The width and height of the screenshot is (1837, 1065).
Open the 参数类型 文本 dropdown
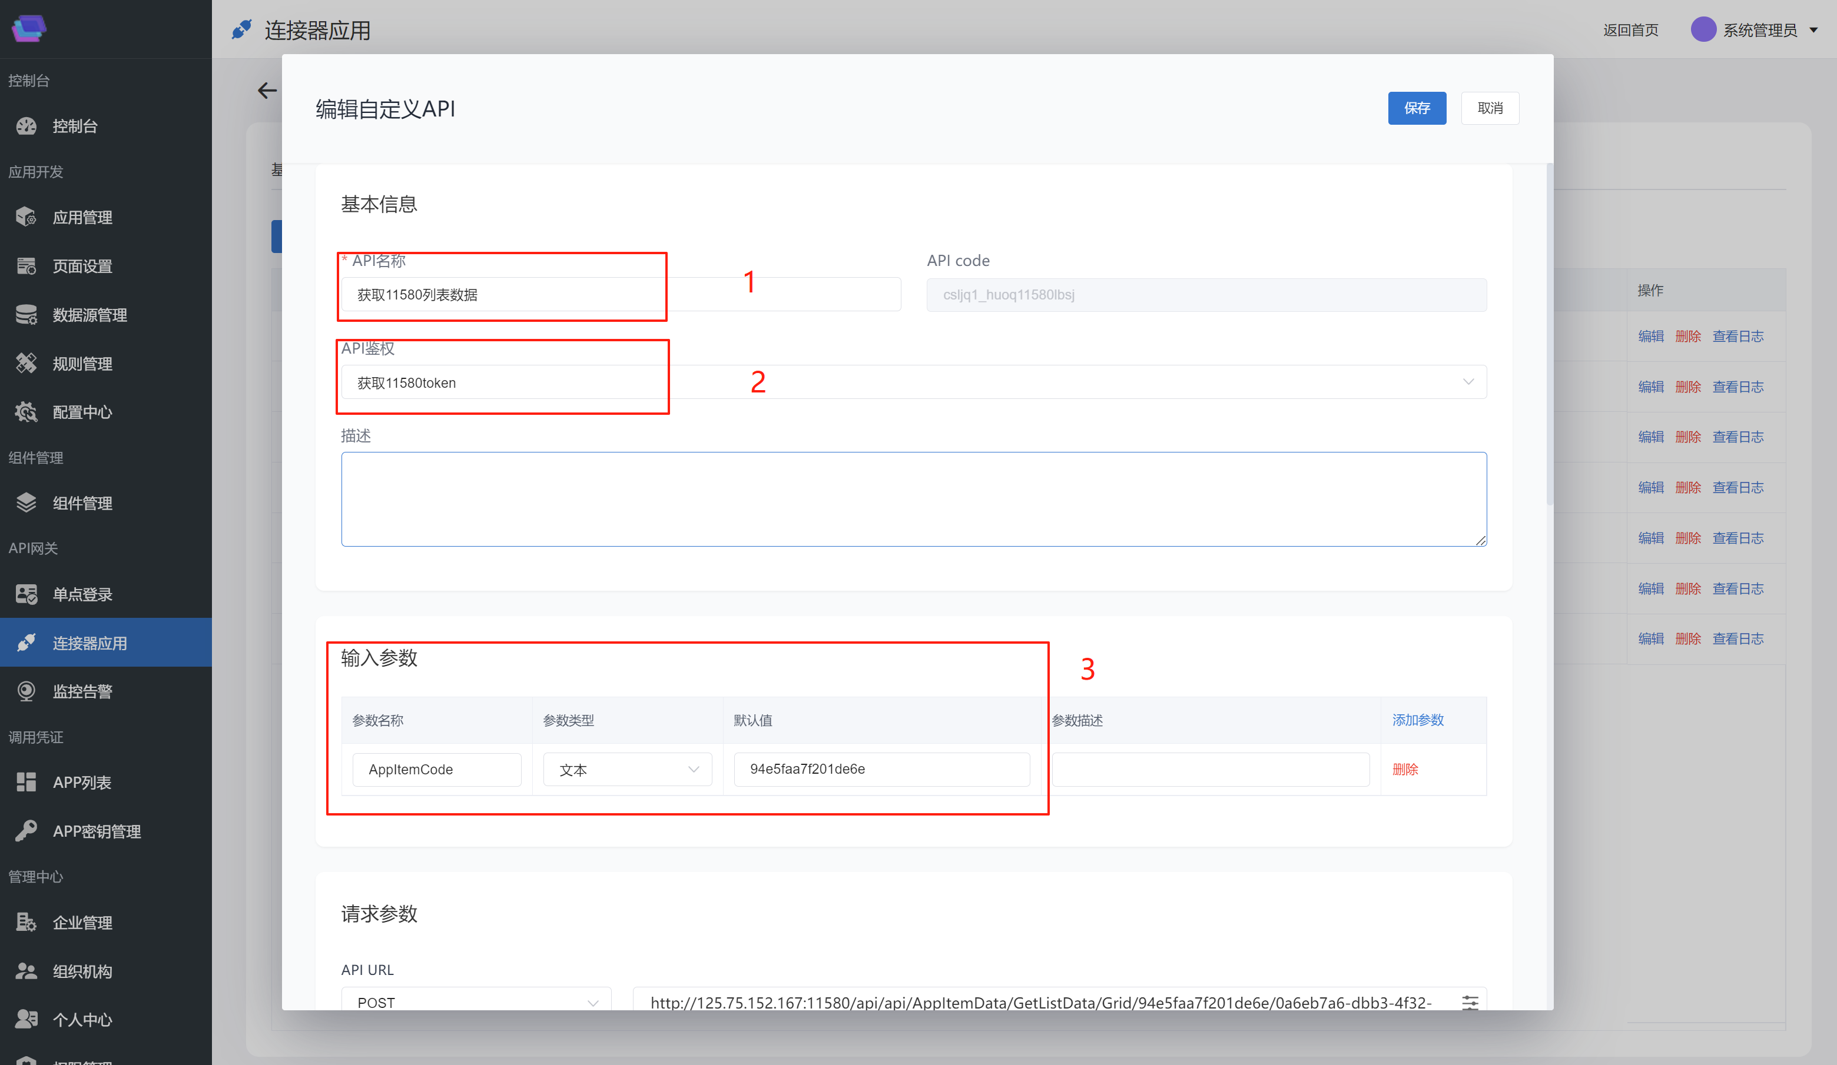[x=627, y=769]
